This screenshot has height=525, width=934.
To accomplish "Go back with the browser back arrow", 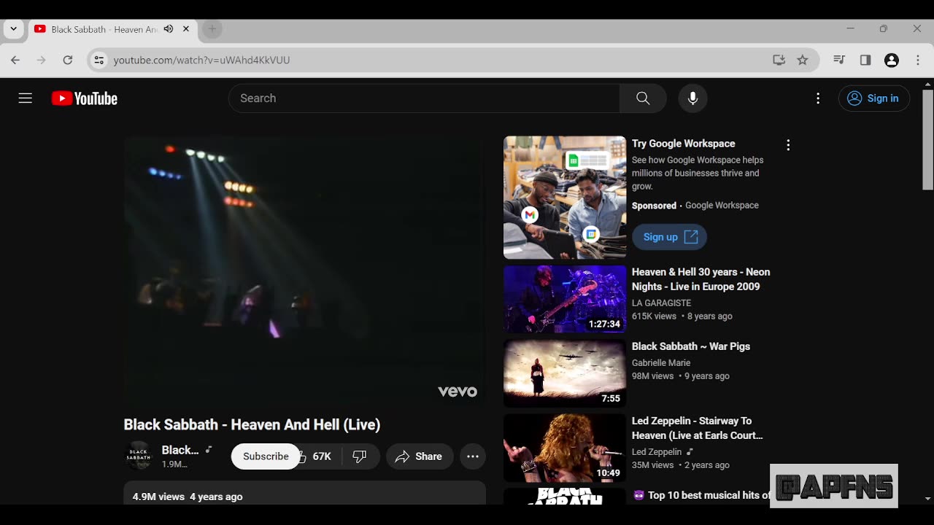I will (15, 60).
